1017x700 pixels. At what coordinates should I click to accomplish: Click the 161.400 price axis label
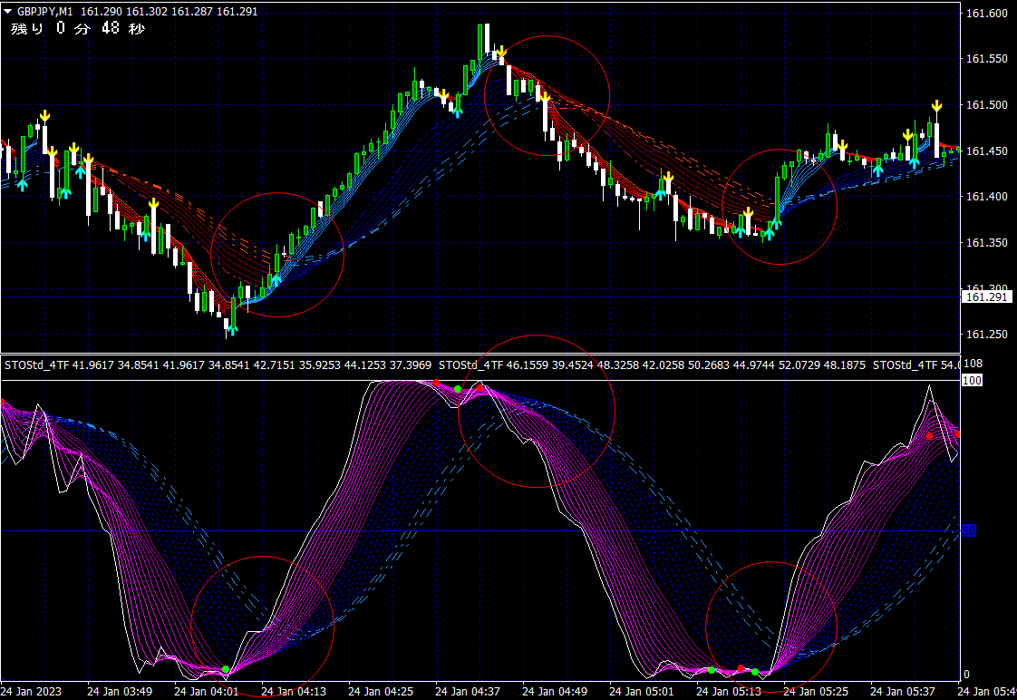click(x=986, y=196)
